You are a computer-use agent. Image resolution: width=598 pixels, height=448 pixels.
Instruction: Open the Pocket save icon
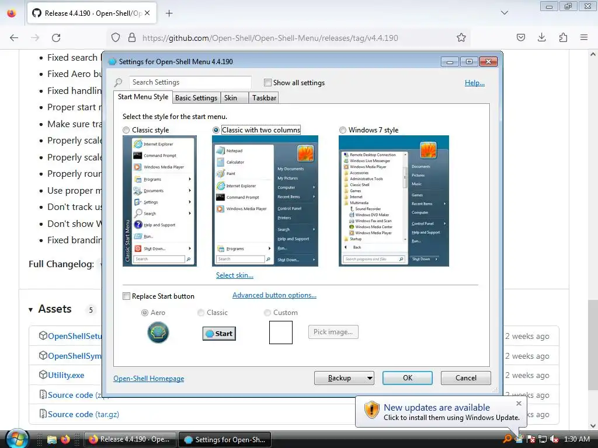coord(520,37)
